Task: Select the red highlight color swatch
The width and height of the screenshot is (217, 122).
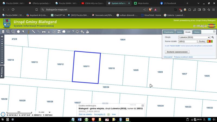Action: [x=210, y=42]
